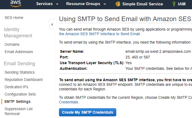Open the Reputation Dashboard

24,80
